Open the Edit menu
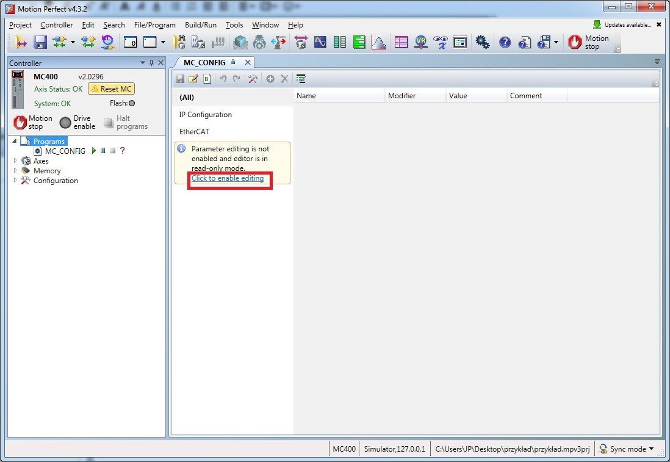Viewport: 670px width, 462px height. pos(88,25)
